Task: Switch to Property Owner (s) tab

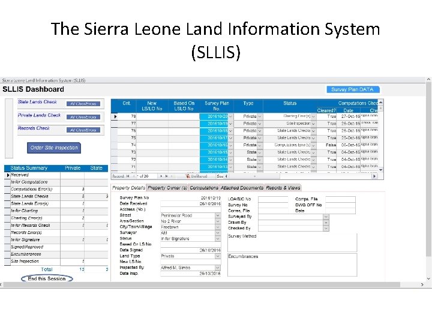Action: coord(167,188)
